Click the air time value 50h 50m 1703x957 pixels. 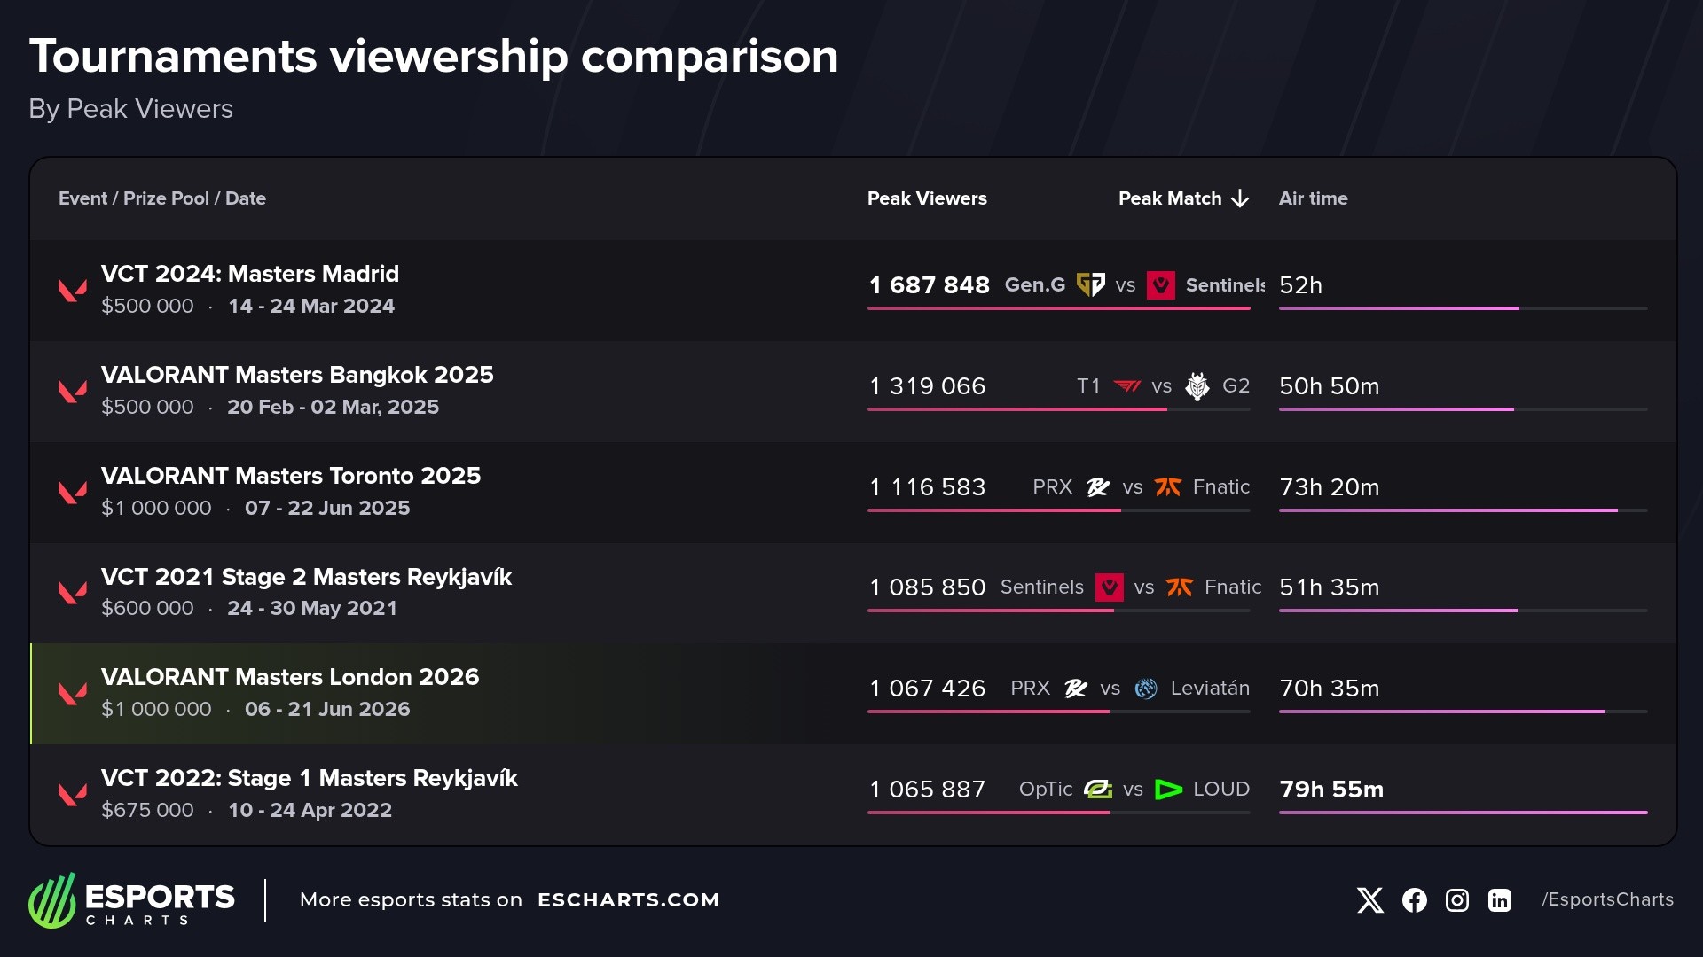pyautogui.click(x=1329, y=386)
